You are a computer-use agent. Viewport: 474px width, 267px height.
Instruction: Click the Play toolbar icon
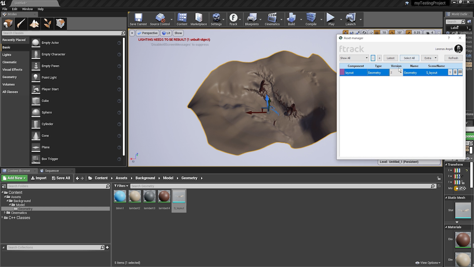coord(331,19)
